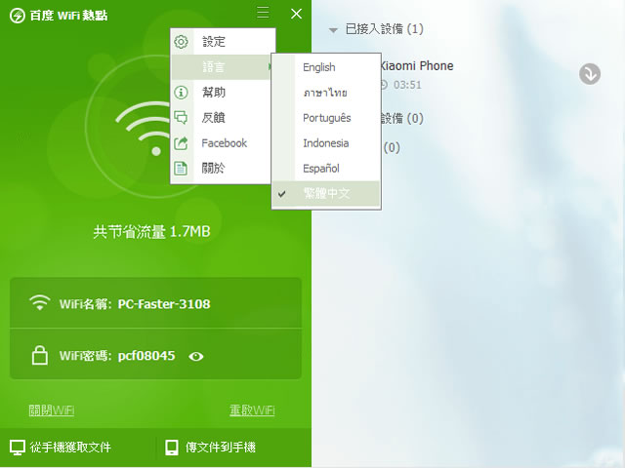
Task: Switch language to Español
Action: pos(326,169)
